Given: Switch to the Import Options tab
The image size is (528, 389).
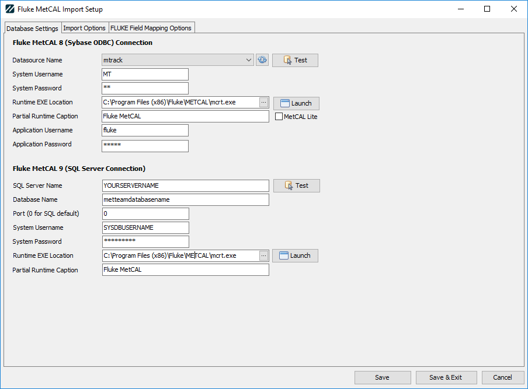Looking at the screenshot, I should pos(85,27).
